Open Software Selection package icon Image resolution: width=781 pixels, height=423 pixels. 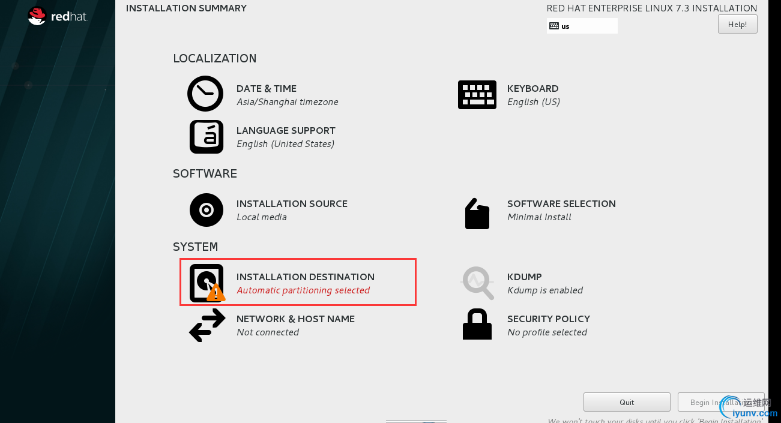tap(477, 214)
